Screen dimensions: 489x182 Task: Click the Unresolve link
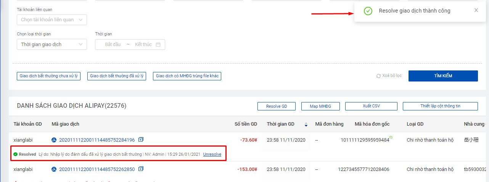pyautogui.click(x=212, y=154)
